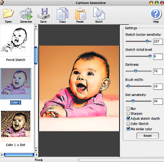Click the style list scroll down arrow

pyautogui.click(x=36, y=151)
